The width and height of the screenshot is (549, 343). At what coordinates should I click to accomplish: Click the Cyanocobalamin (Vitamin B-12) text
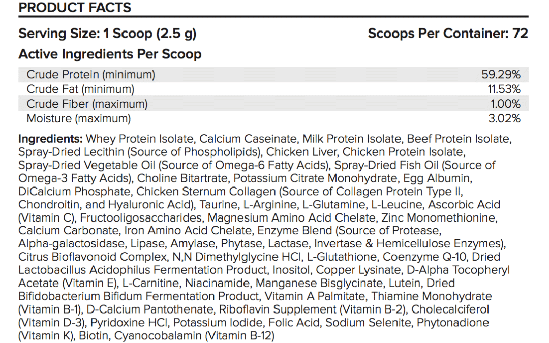(x=194, y=336)
